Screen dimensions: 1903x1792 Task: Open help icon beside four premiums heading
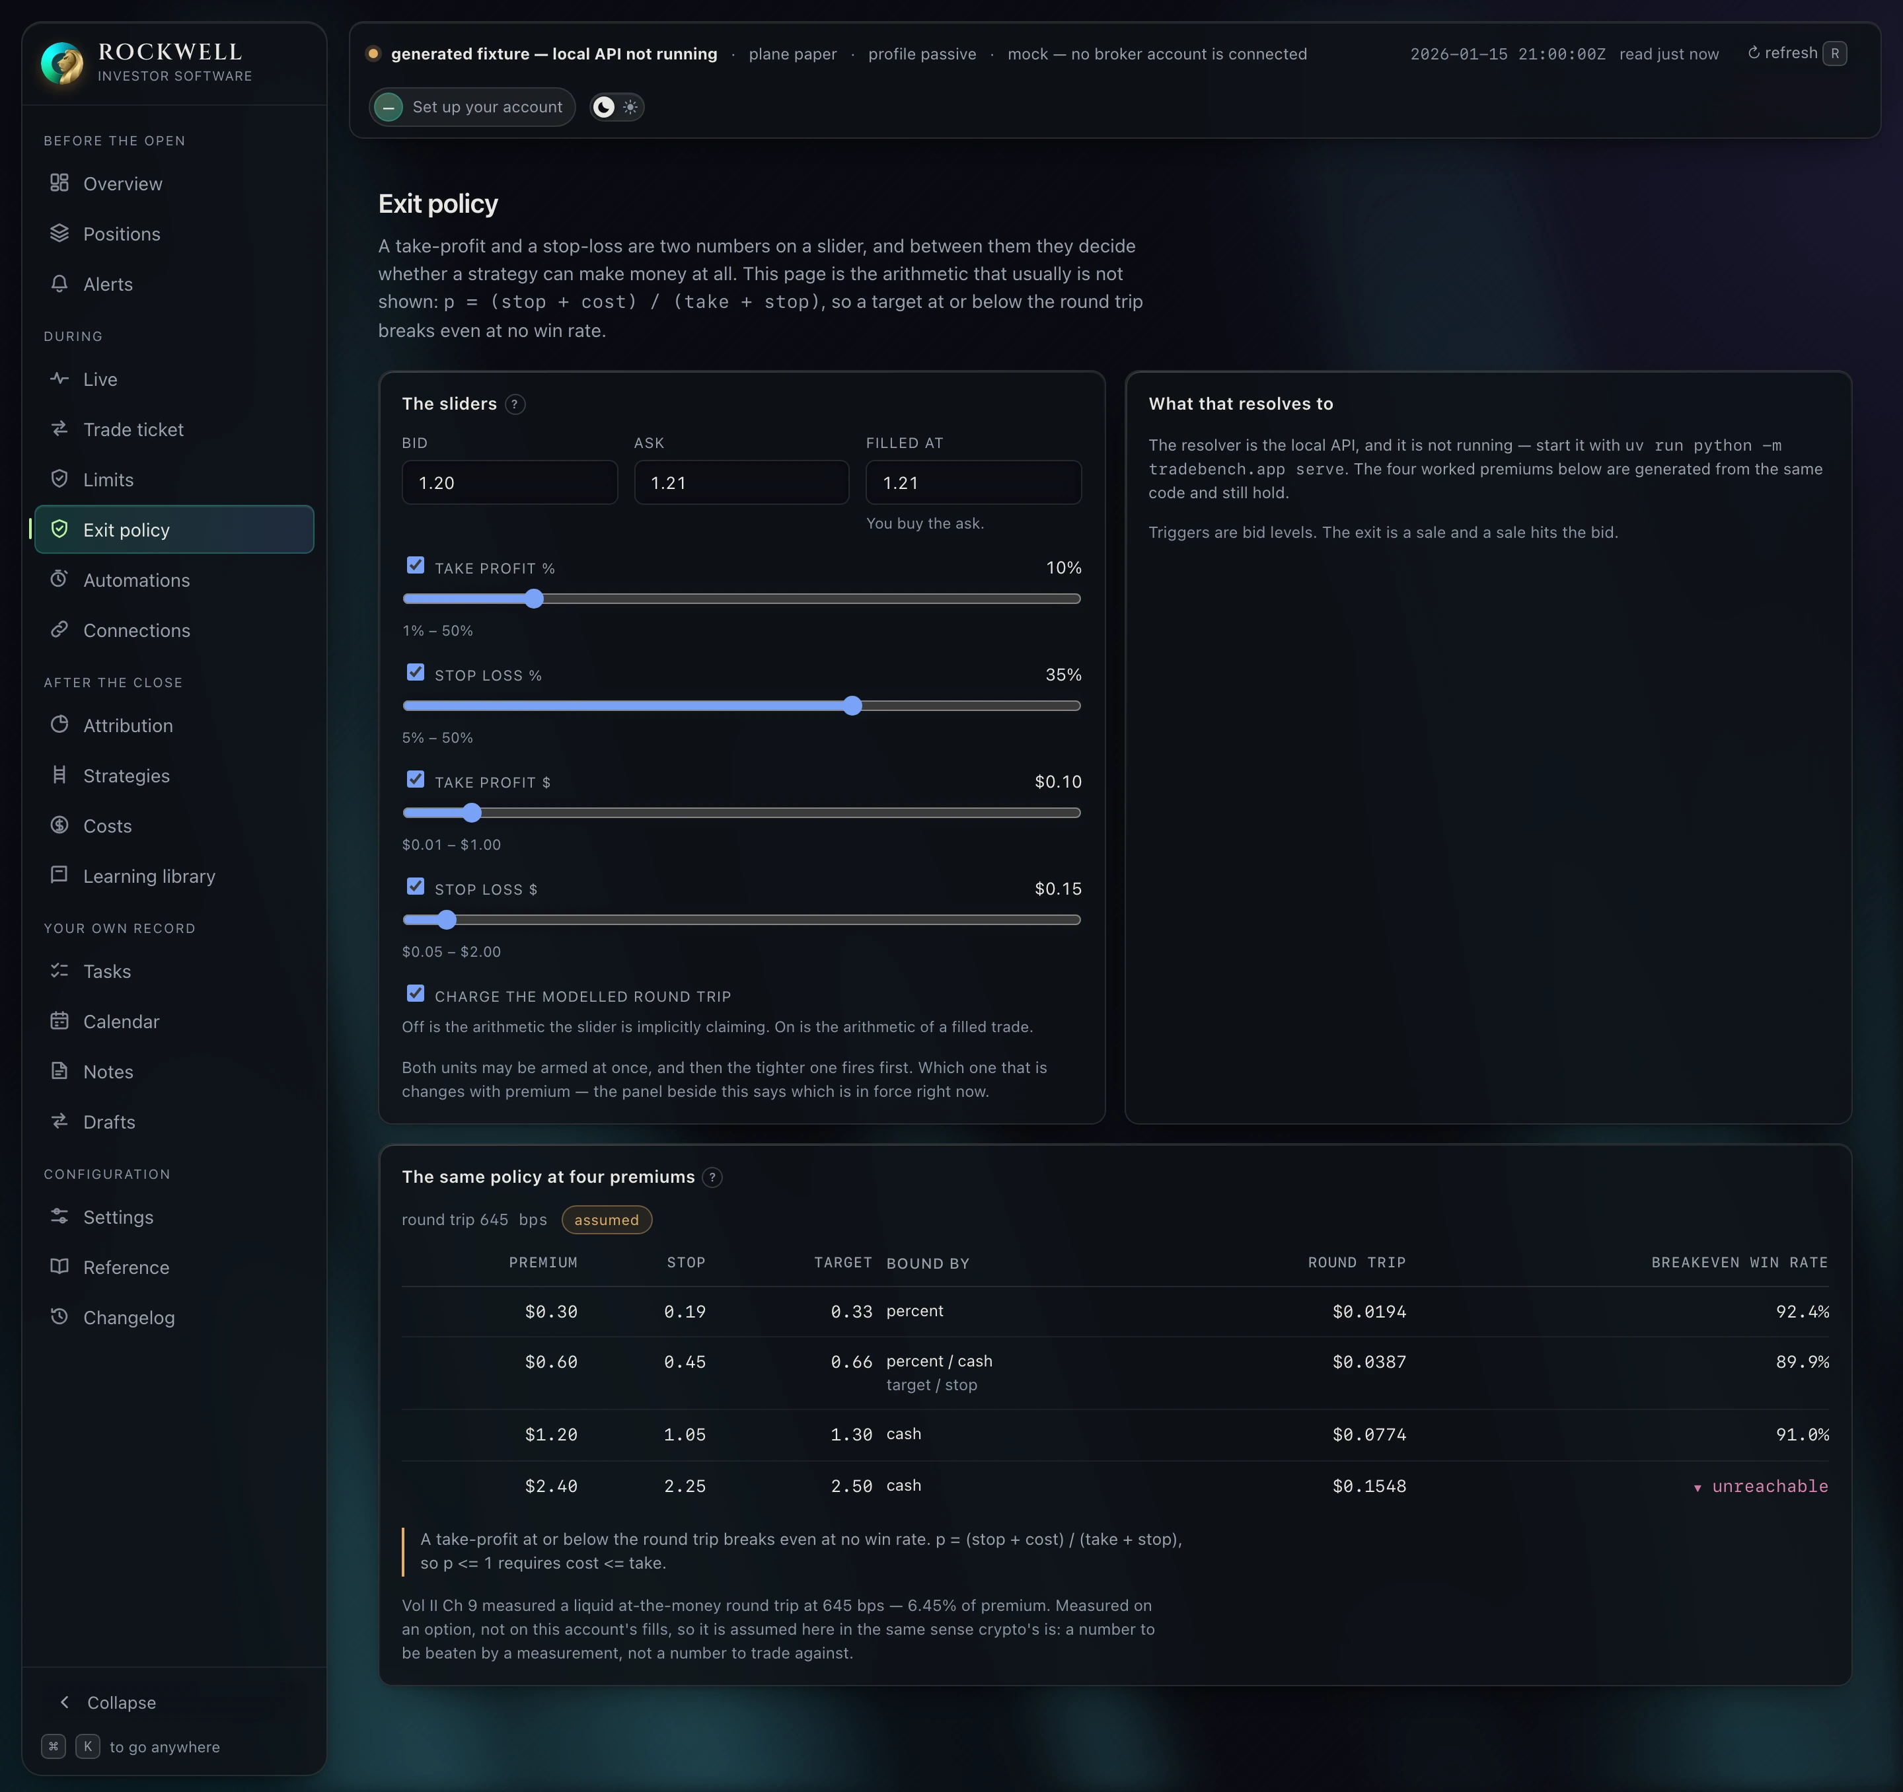point(712,1177)
